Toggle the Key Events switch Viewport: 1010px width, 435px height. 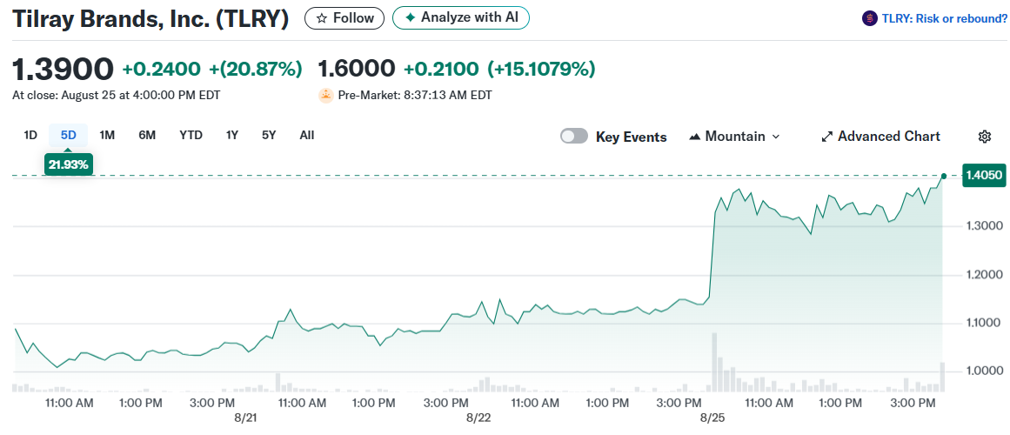pyautogui.click(x=574, y=136)
